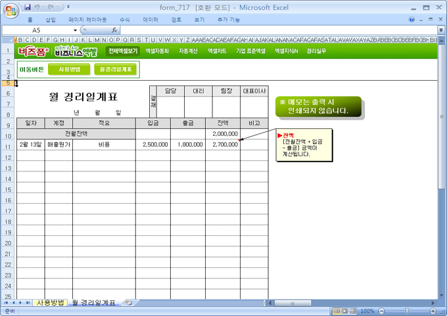The height and width of the screenshot is (316, 447).
Task: Expand the formula bar chevron
Action: coord(441,30)
